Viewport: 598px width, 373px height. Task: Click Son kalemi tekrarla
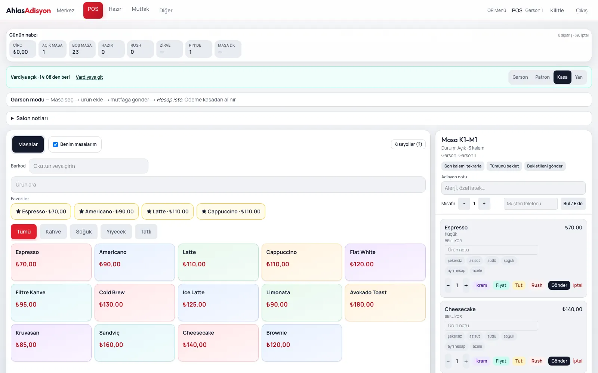463,166
